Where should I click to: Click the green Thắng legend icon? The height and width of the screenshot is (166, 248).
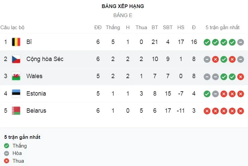coord(7,146)
